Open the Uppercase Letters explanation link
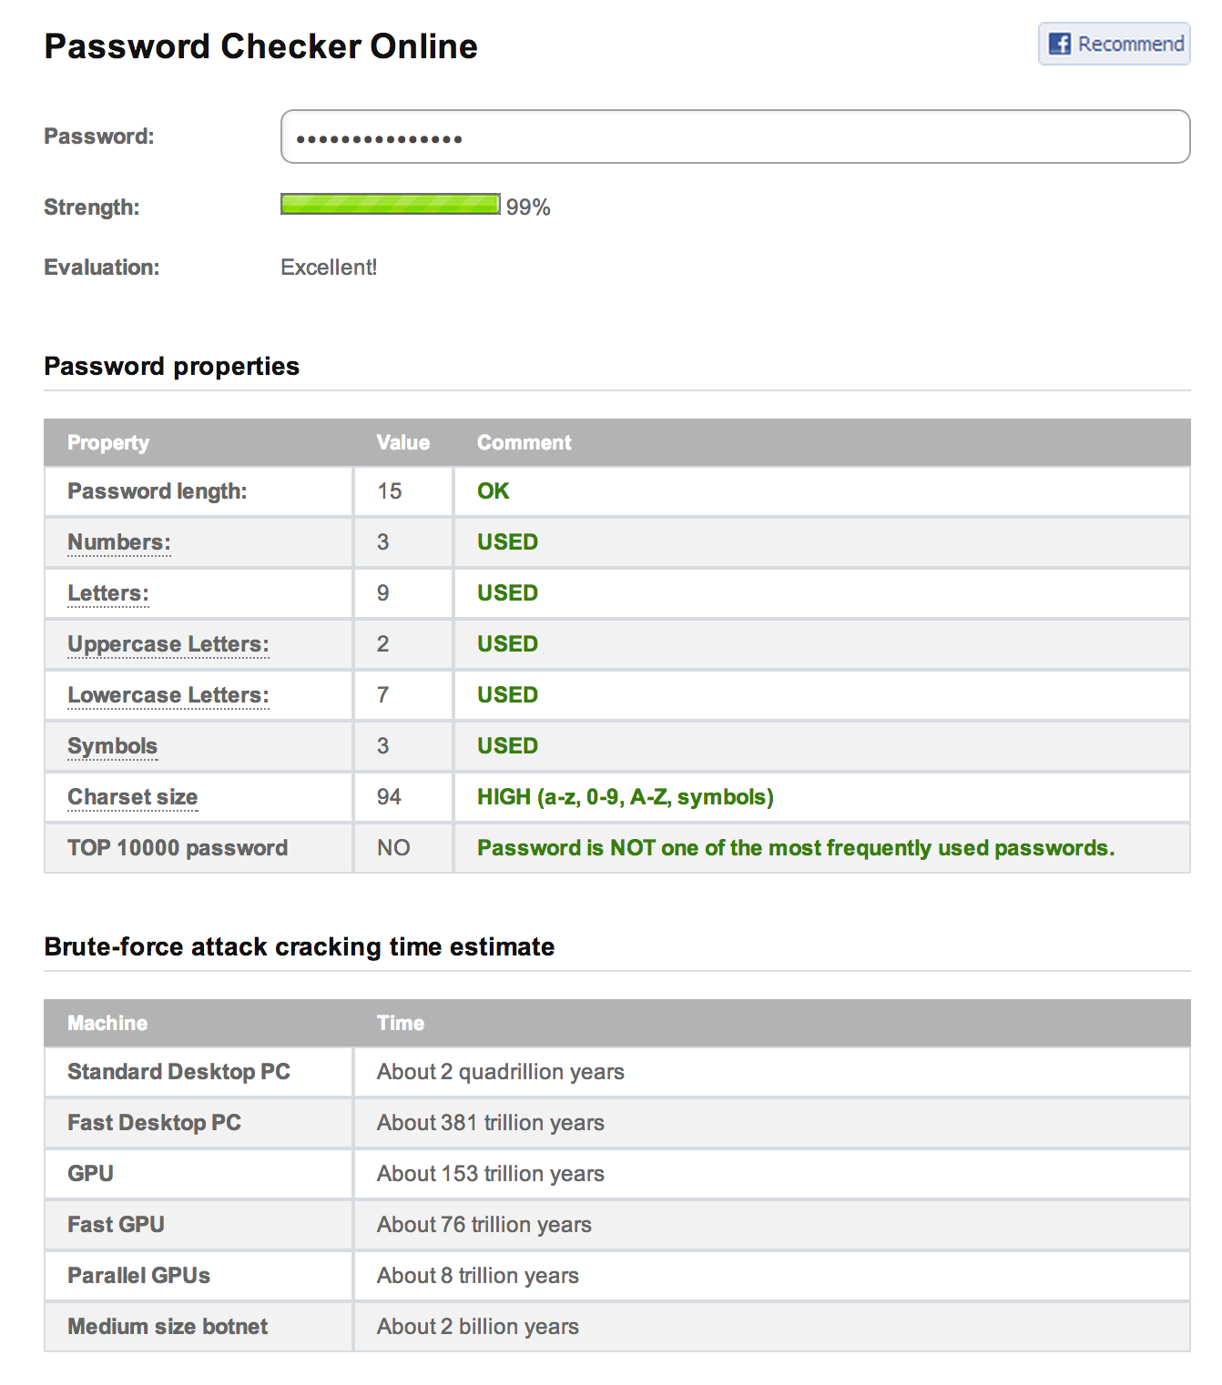The width and height of the screenshot is (1222, 1385). click(x=167, y=643)
